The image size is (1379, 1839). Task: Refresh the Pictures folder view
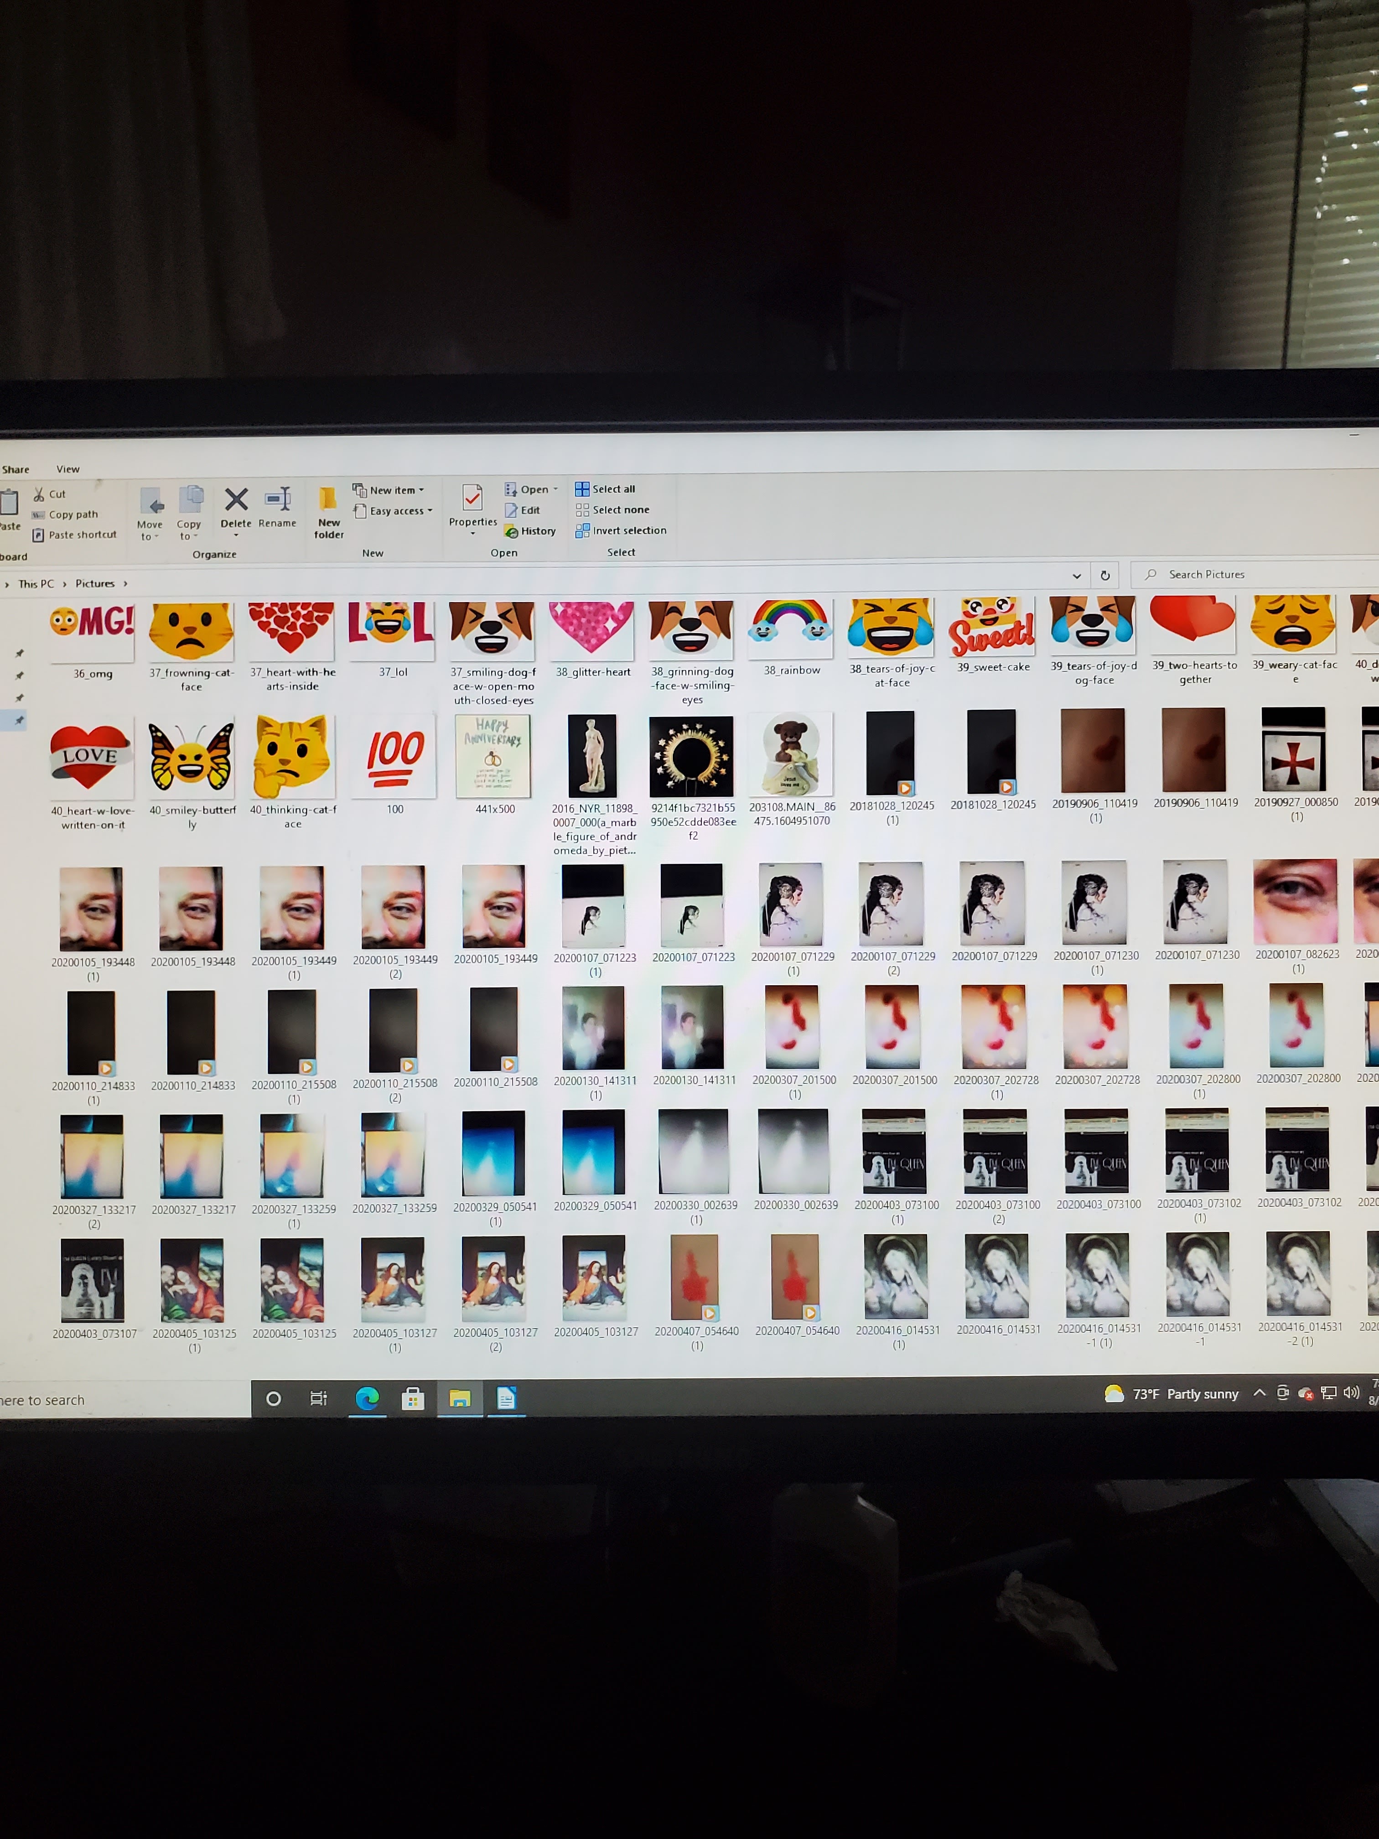click(1104, 575)
